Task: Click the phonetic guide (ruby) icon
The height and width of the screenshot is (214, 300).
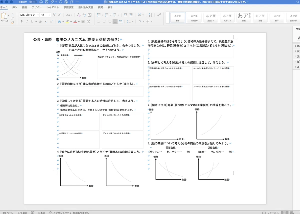Action: [x=84, y=15]
